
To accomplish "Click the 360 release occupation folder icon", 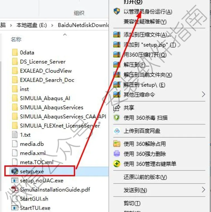I will tap(117, 144).
